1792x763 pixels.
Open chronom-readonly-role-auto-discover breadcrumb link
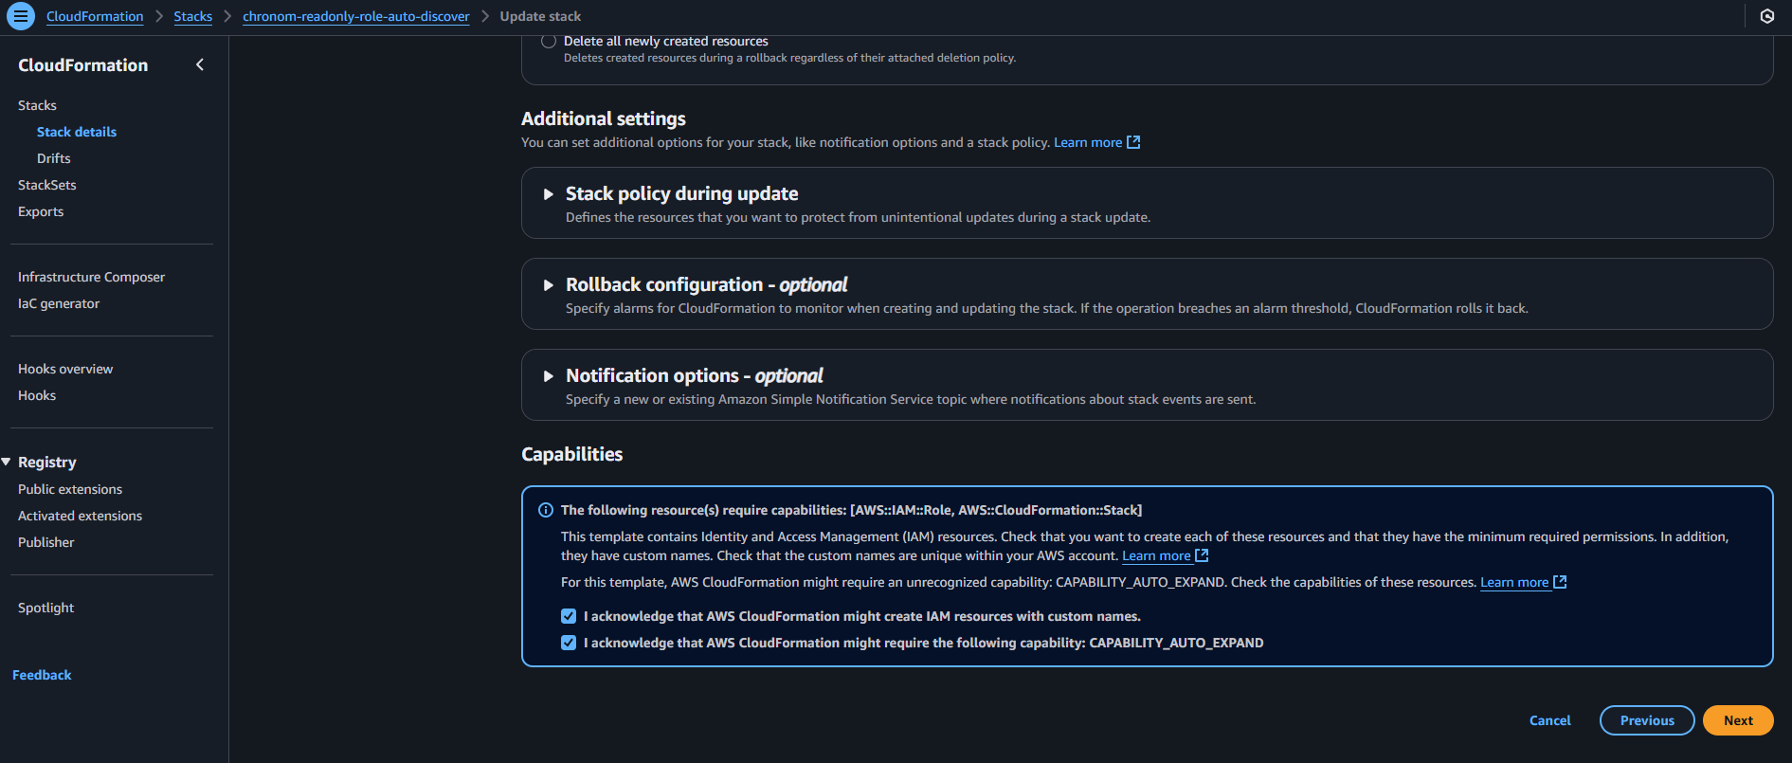point(355,16)
